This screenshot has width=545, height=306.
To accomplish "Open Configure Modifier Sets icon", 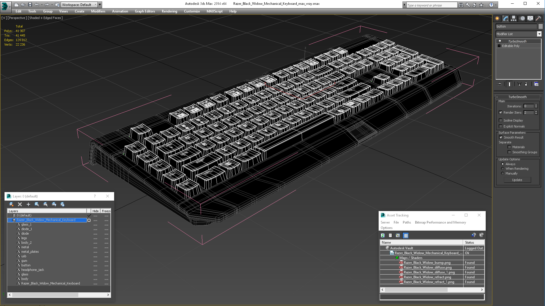I will (x=536, y=84).
